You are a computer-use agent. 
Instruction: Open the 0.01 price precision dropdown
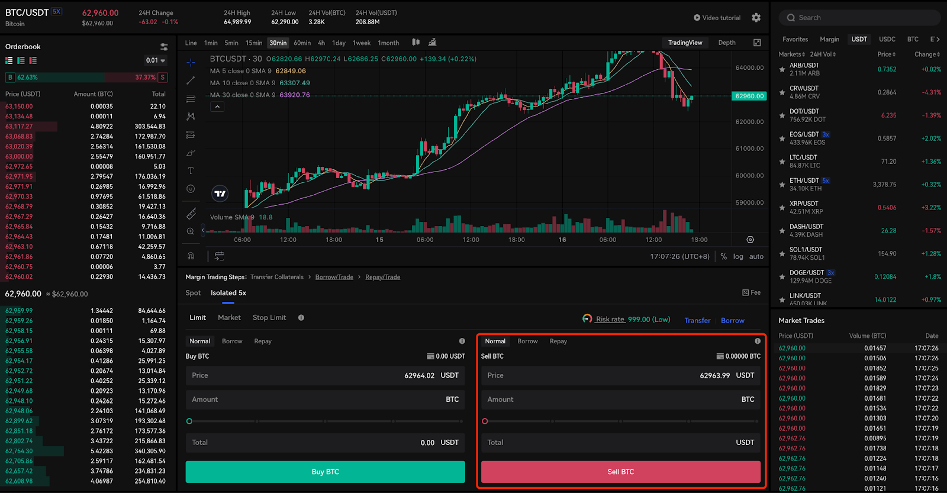(x=156, y=60)
